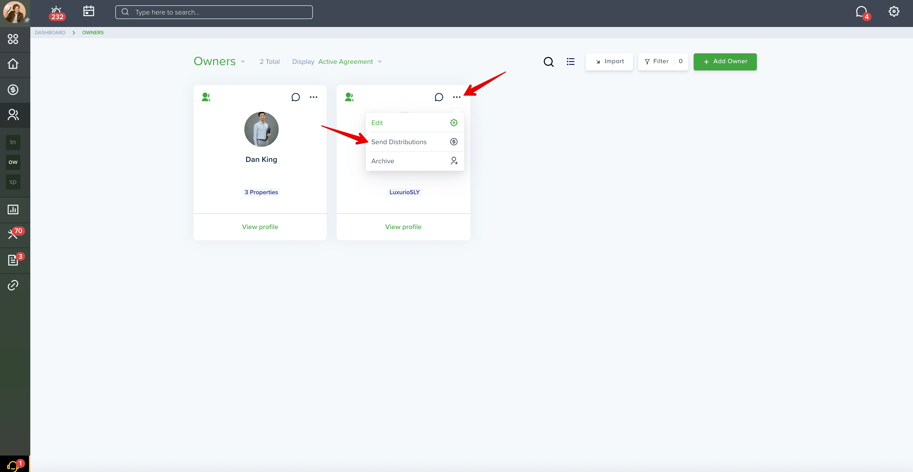Screen dimensions: 913x472
Task: Click Add Owner button
Action: coord(725,62)
